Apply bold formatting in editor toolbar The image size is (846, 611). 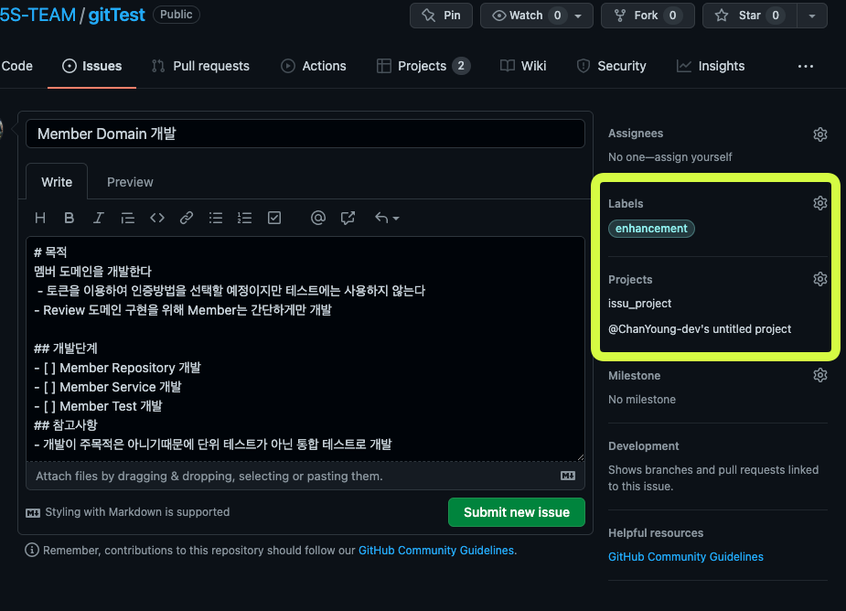pos(69,218)
